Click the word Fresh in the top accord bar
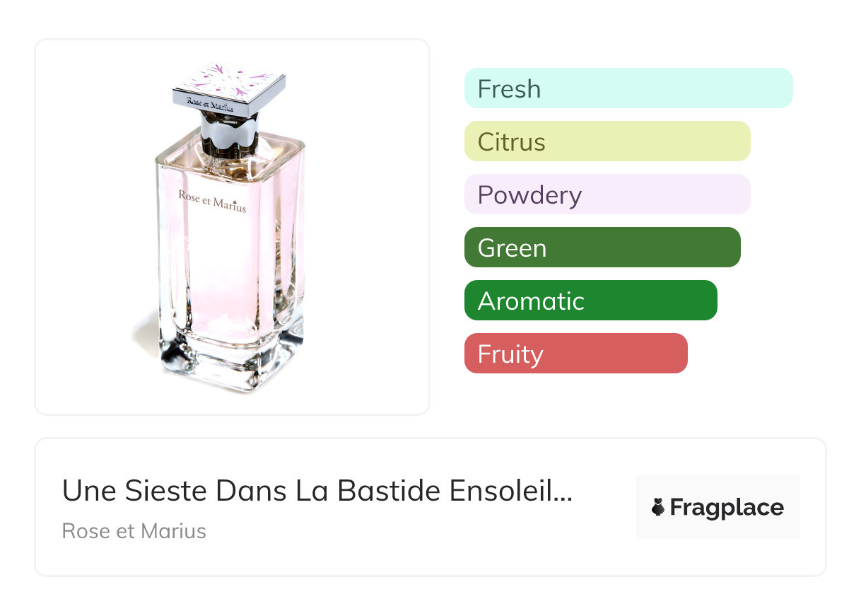 pyautogui.click(x=509, y=89)
